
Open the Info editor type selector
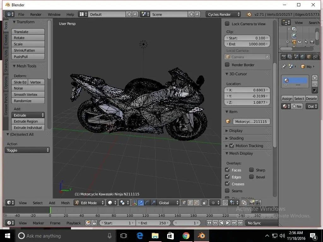pos(10,14)
